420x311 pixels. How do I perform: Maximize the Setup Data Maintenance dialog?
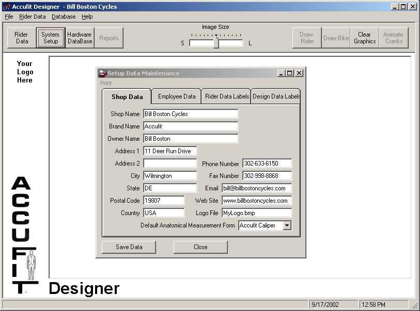point(289,73)
